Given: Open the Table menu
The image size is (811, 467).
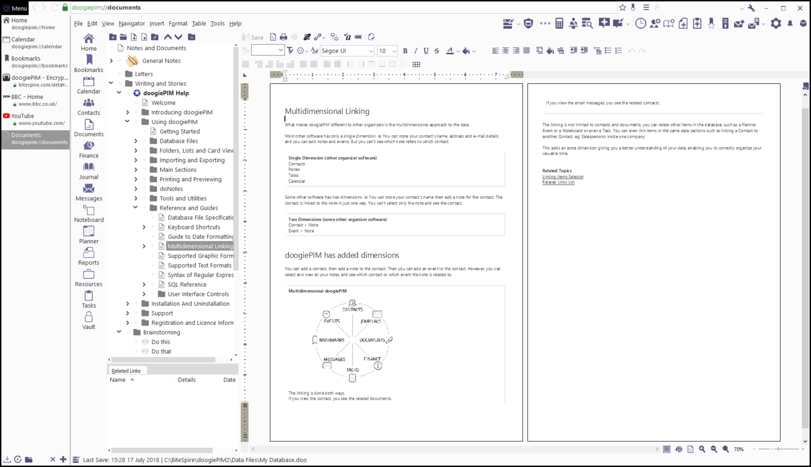Looking at the screenshot, I should click(x=199, y=23).
